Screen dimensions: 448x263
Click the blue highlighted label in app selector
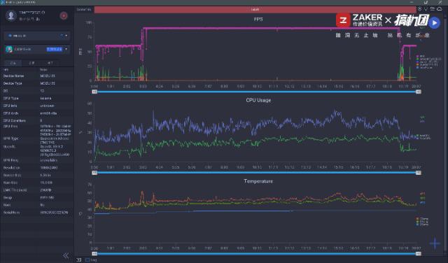click(x=55, y=49)
